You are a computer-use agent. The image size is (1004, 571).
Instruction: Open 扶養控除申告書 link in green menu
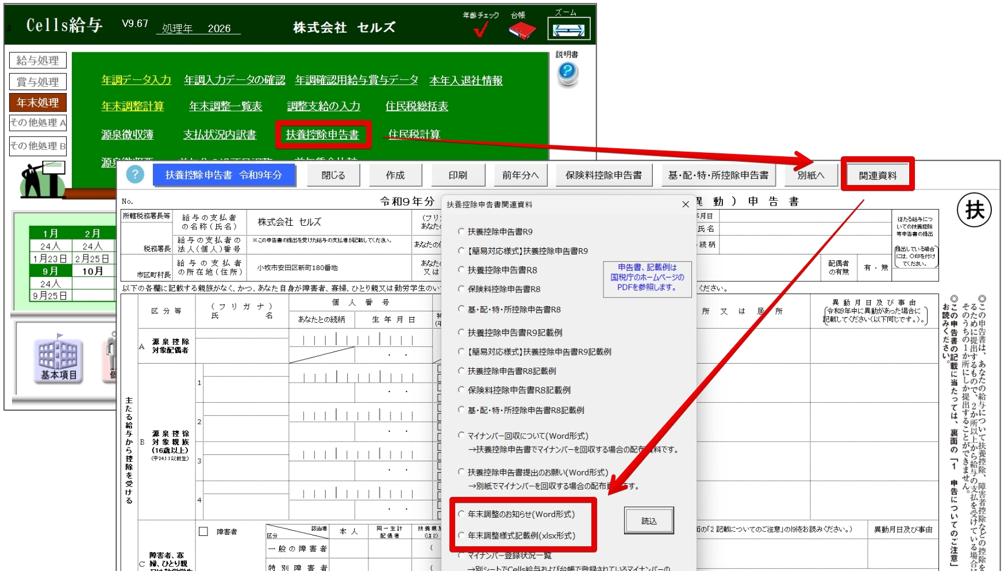coord(322,134)
